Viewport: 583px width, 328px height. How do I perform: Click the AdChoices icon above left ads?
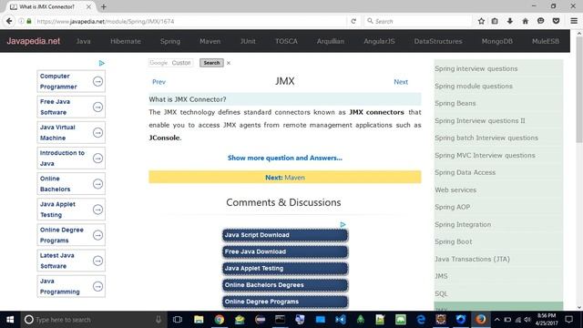click(x=101, y=63)
